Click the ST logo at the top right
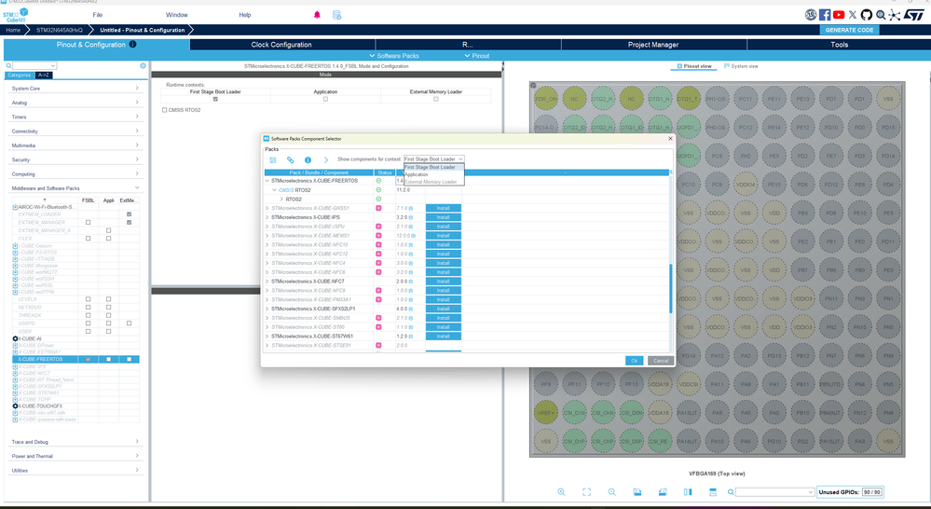The height and width of the screenshot is (509, 931). (914, 15)
